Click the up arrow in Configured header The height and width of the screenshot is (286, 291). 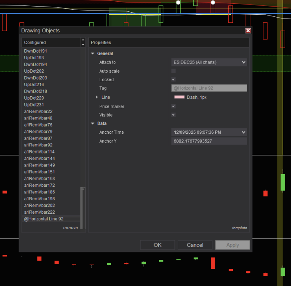click(x=83, y=40)
